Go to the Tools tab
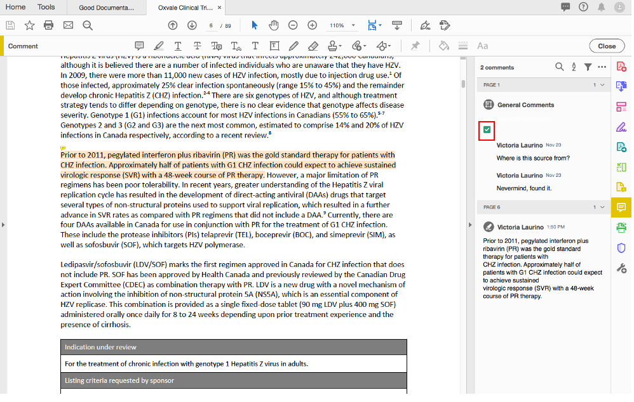The height and width of the screenshot is (402, 634). point(46,7)
